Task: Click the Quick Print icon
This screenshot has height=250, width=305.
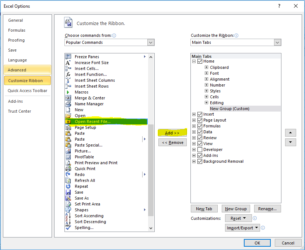Action: 68,169
